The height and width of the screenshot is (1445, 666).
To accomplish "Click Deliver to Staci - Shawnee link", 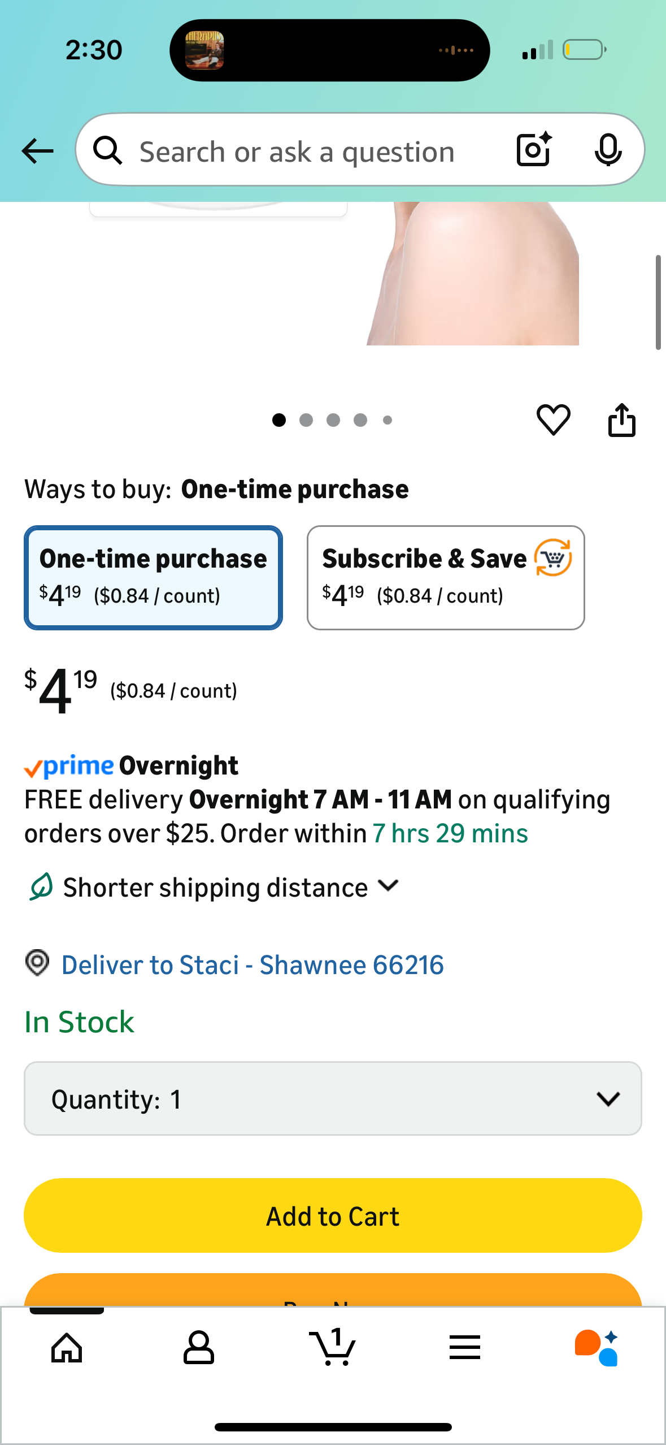I will click(252, 965).
